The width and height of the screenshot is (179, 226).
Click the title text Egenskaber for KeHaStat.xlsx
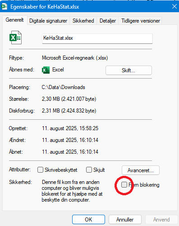click(x=45, y=7)
